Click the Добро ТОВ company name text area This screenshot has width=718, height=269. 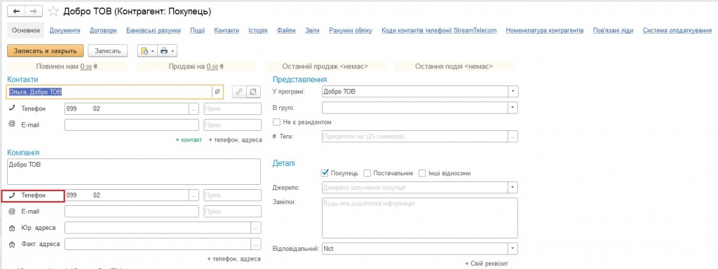point(134,172)
